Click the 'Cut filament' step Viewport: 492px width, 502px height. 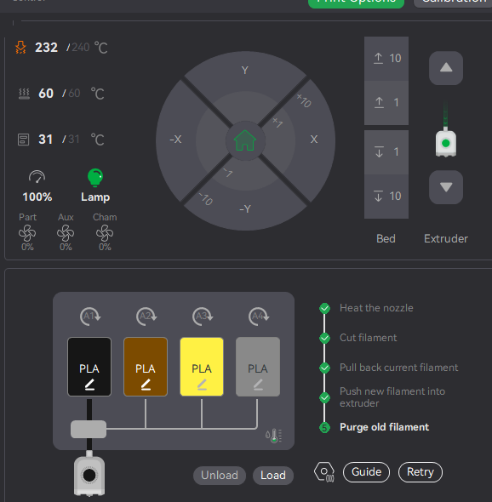coord(368,338)
